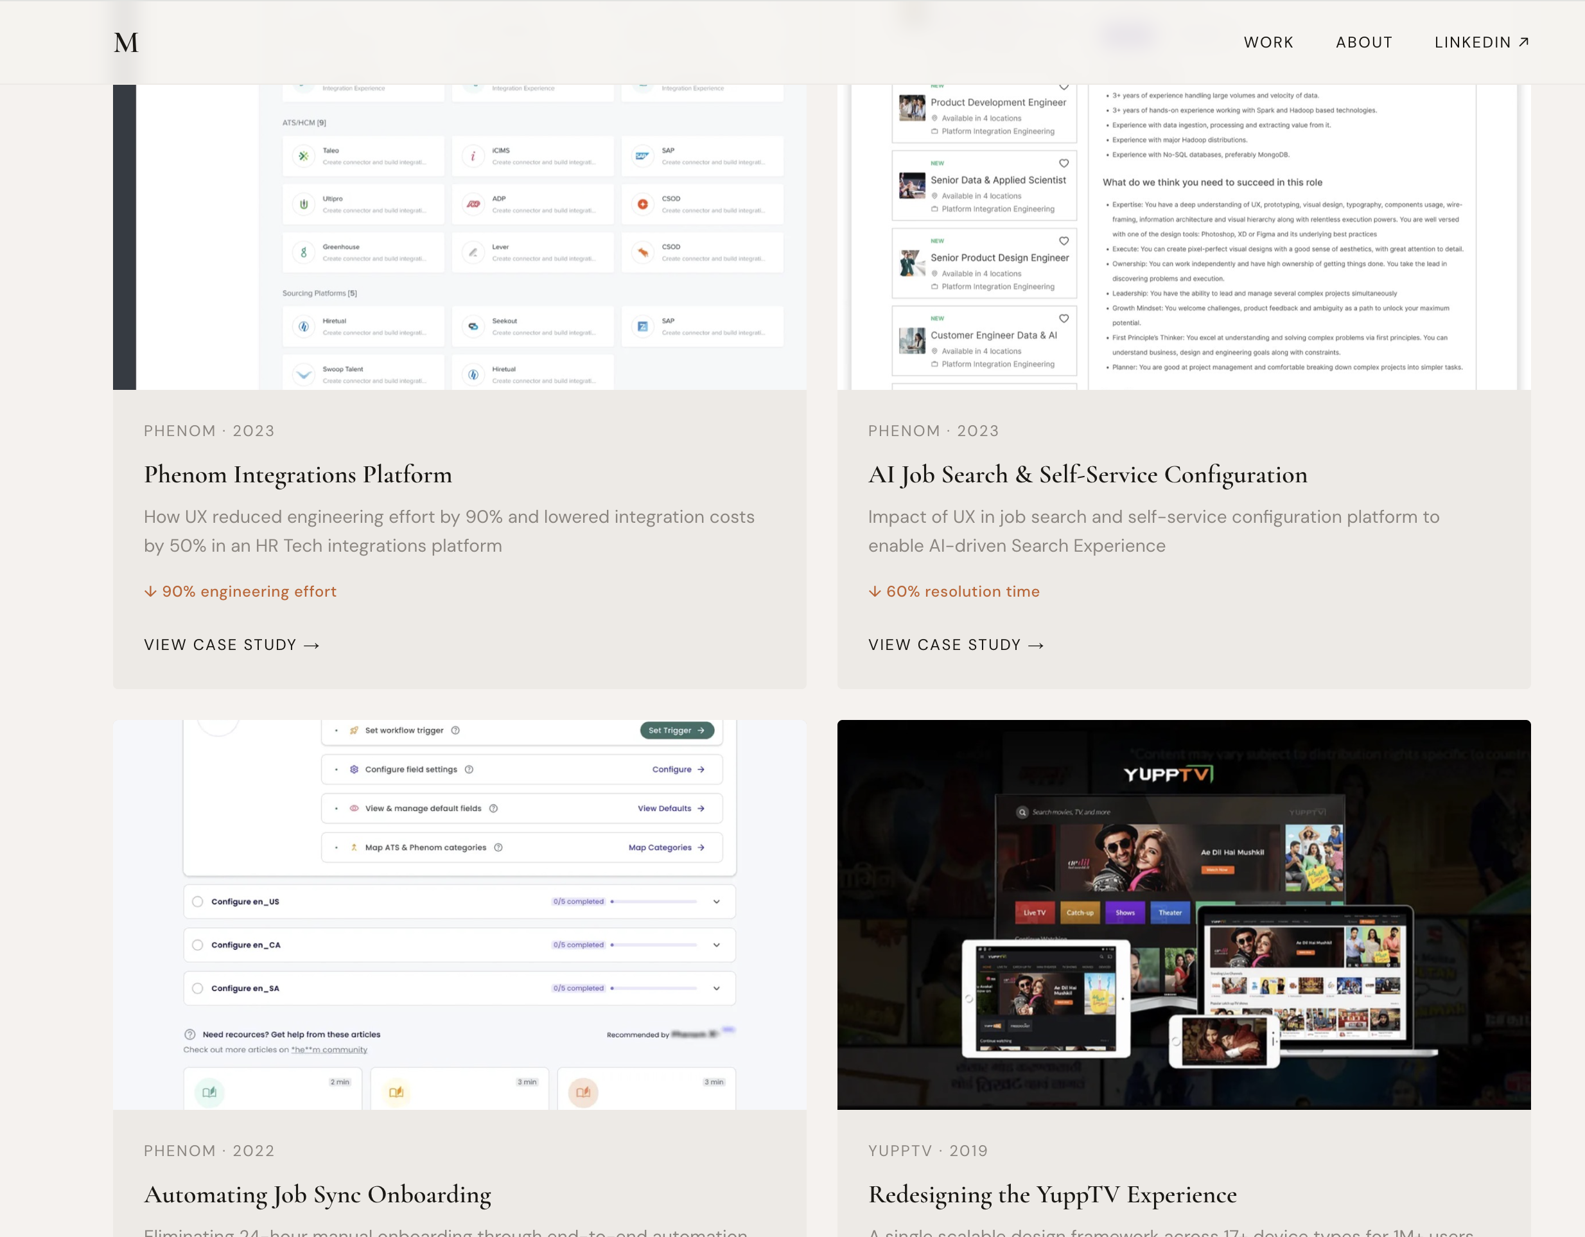1585x1237 pixels.
Task: Click the View Defaults link
Action: click(x=670, y=809)
